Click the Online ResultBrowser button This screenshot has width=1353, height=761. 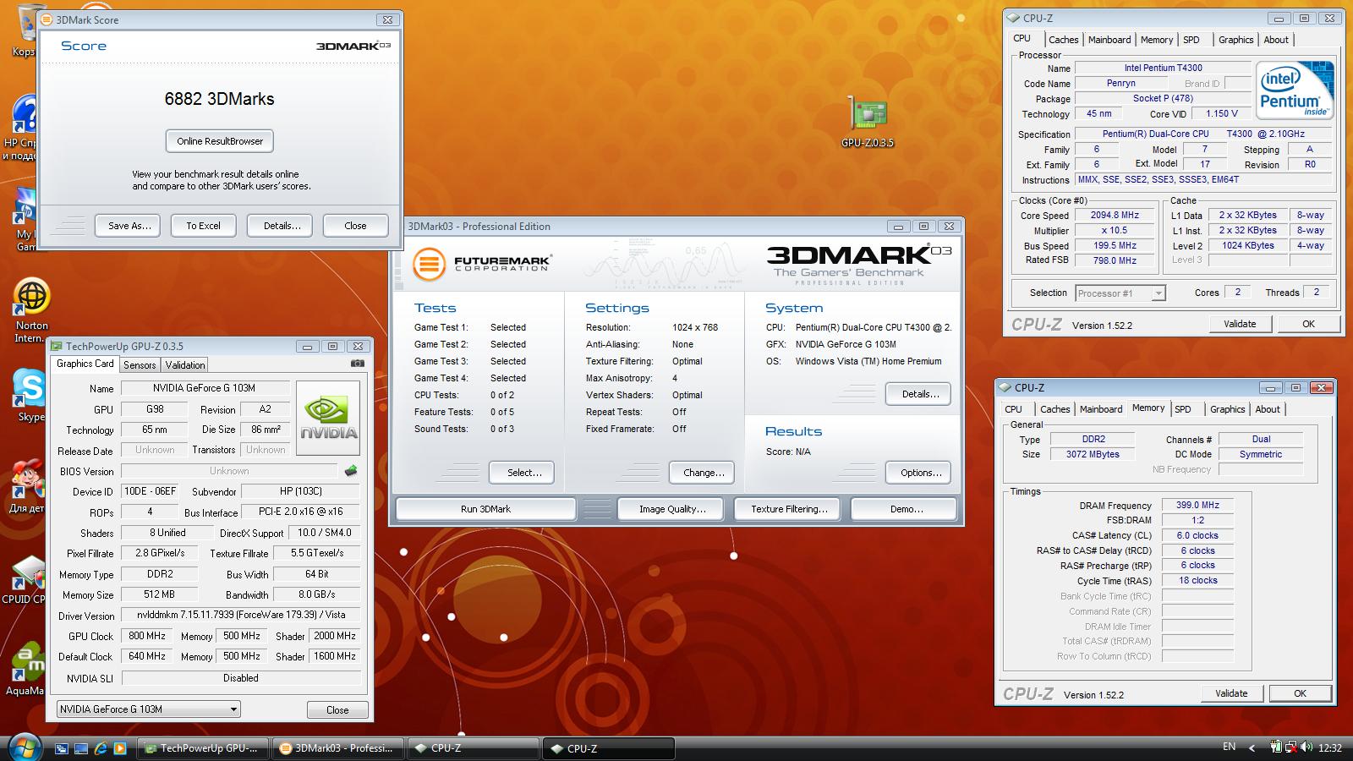[x=220, y=141]
